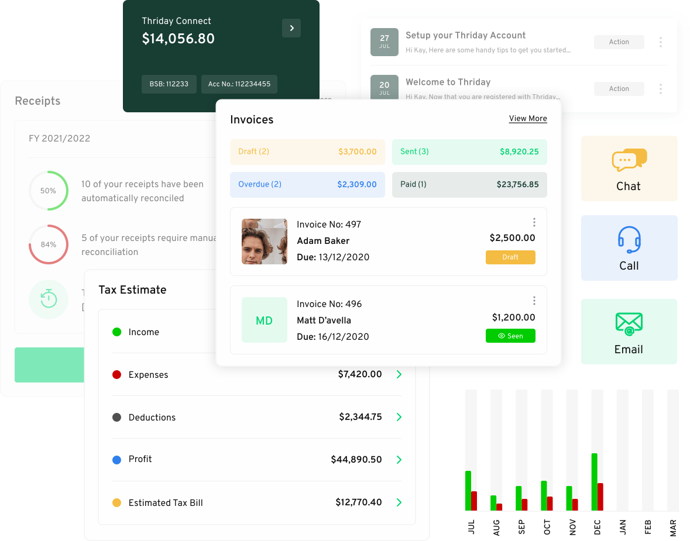Click the Email envelope icon
Screen dimensions: 690x541
tap(629, 323)
